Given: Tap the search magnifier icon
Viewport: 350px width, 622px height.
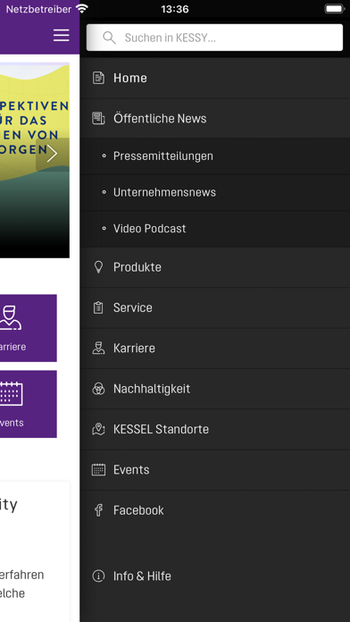Looking at the screenshot, I should (109, 38).
